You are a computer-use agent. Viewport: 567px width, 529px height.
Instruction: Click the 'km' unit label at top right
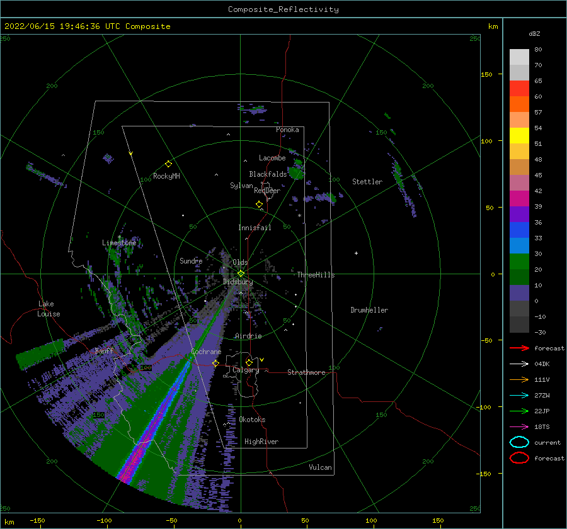point(493,26)
